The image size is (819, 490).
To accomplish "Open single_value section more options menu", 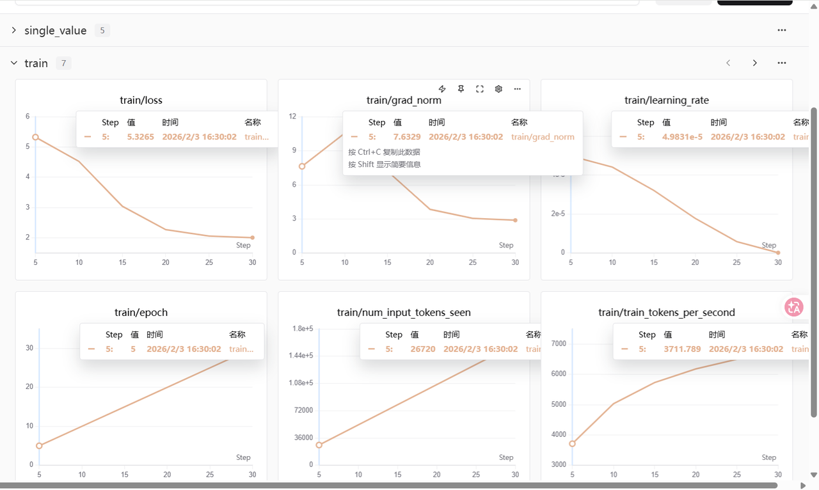I will pyautogui.click(x=781, y=30).
